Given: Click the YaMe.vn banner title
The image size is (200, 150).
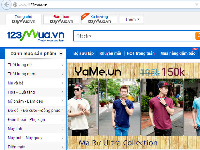Looking at the screenshot, I should point(98,71).
